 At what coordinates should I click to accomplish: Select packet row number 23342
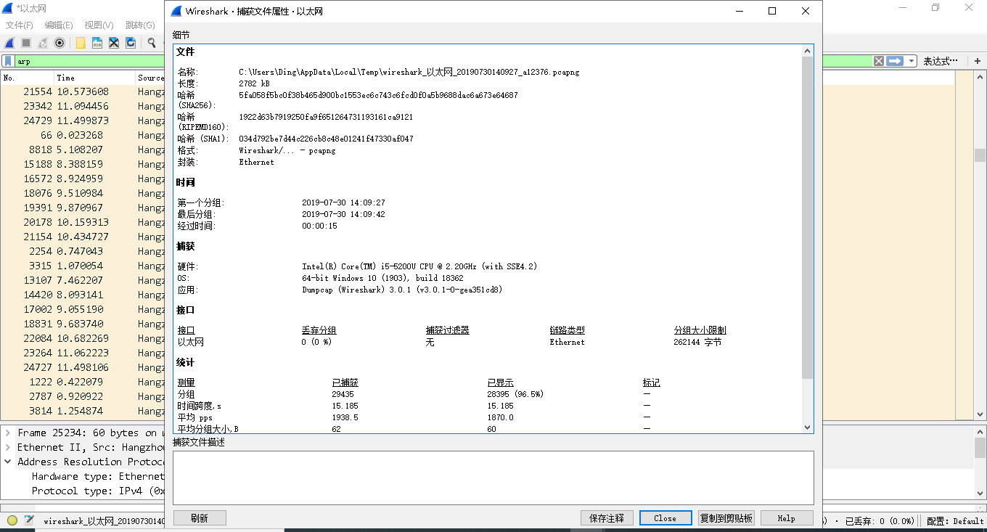pyautogui.click(x=83, y=106)
